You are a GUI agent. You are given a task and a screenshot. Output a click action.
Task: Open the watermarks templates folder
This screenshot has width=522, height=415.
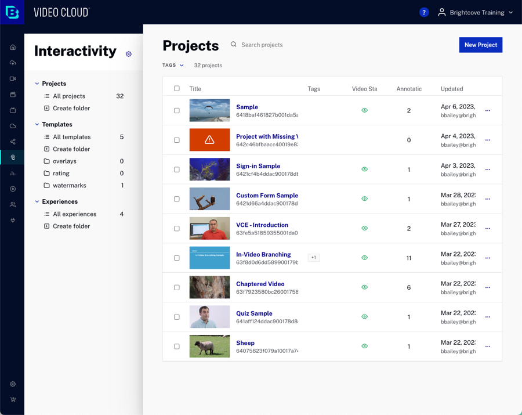click(x=69, y=186)
